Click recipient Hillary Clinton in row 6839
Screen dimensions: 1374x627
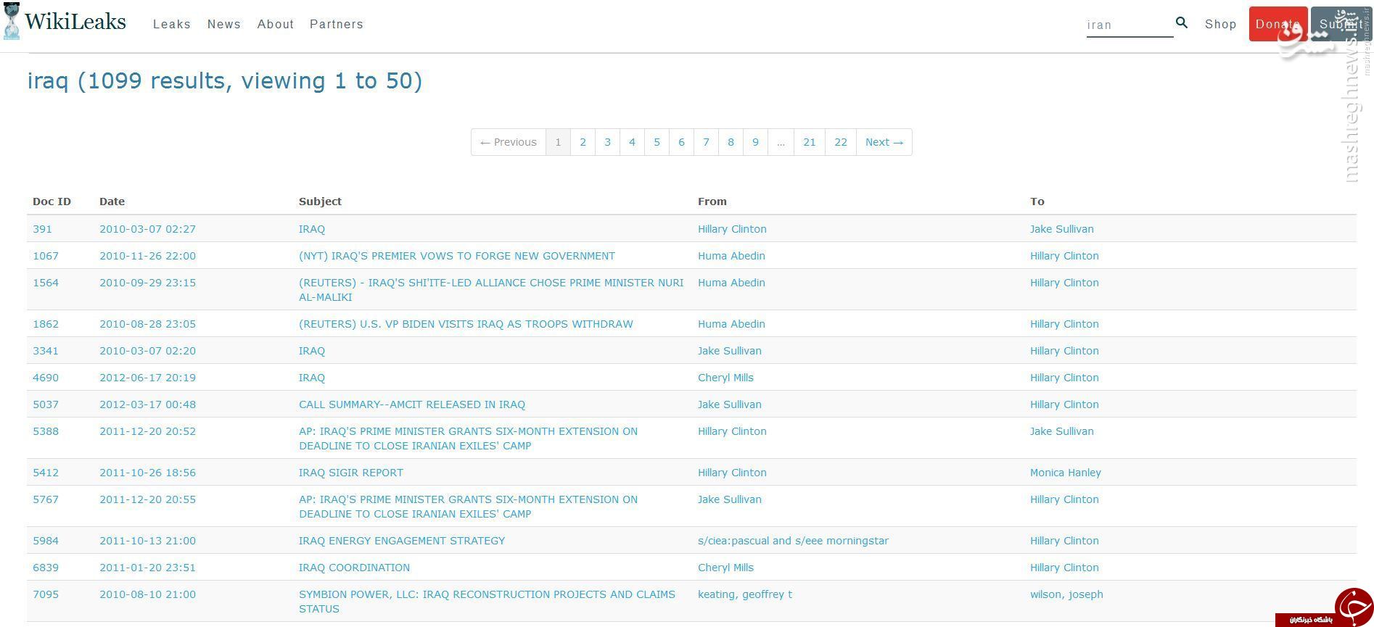1064,568
